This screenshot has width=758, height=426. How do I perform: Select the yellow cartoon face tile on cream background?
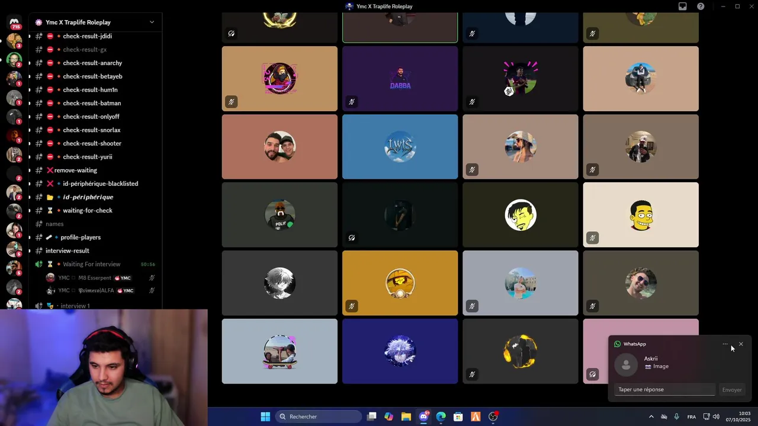(x=641, y=215)
